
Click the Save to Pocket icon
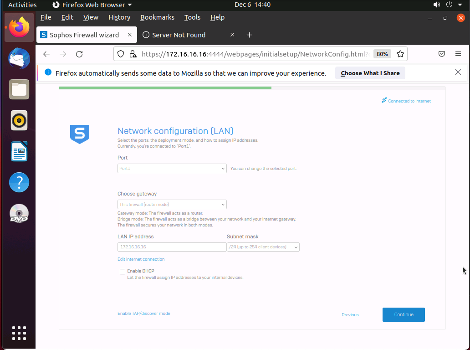(441, 54)
